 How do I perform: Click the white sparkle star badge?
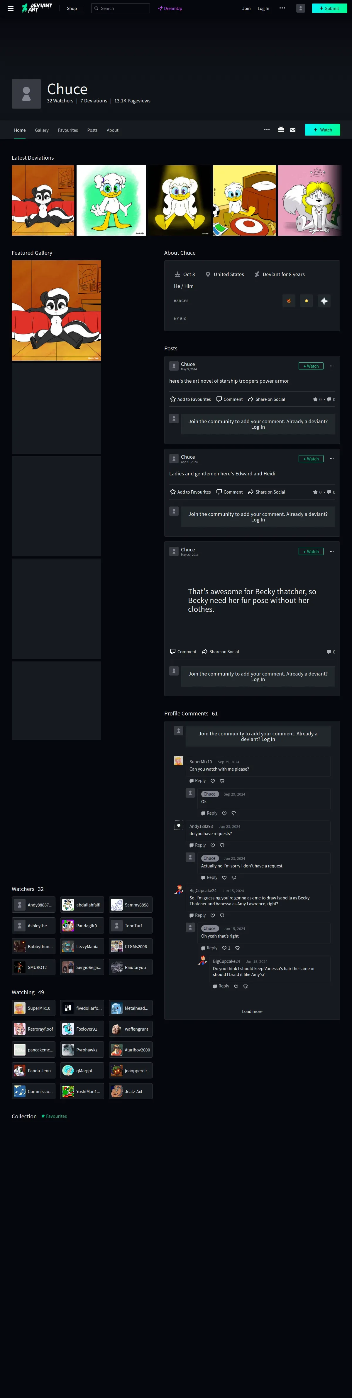[324, 301]
